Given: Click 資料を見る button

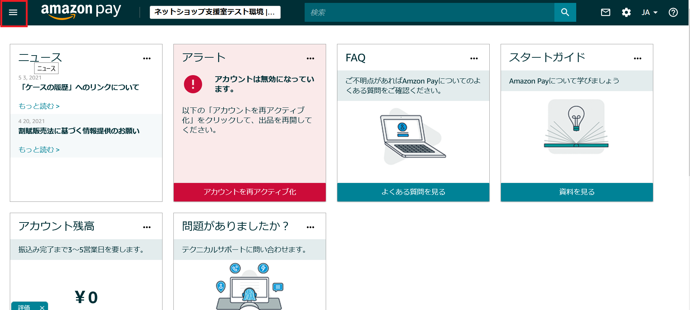Looking at the screenshot, I should (577, 192).
